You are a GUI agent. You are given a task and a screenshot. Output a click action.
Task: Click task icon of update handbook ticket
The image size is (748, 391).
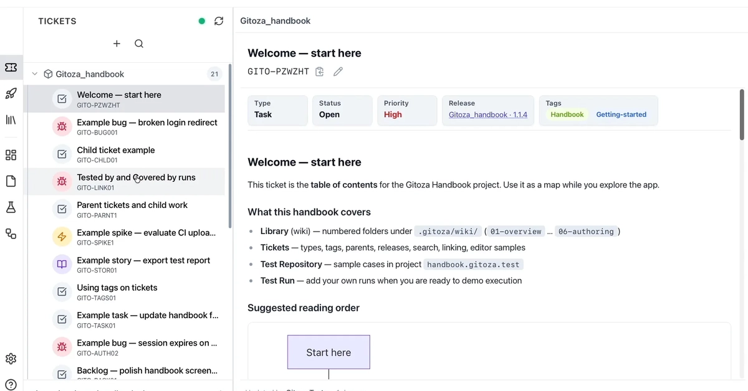pos(62,319)
